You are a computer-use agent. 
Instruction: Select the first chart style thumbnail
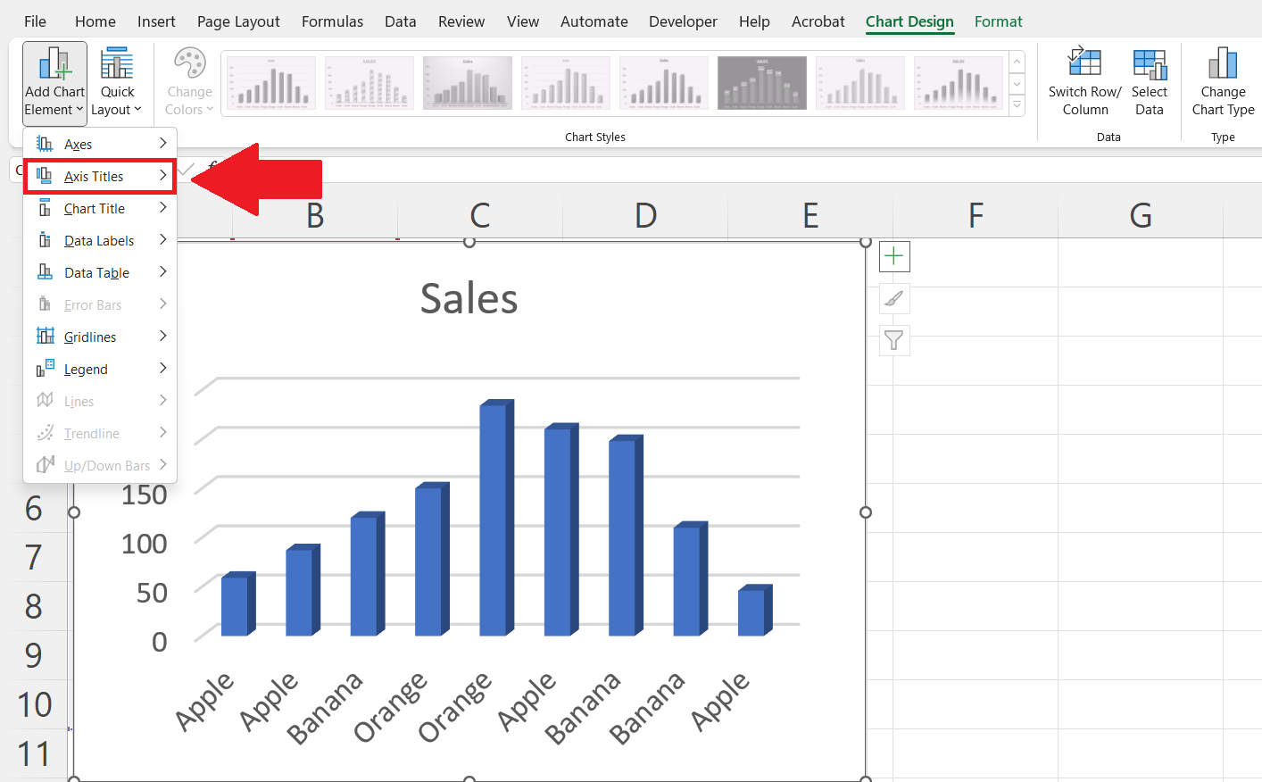(x=271, y=83)
